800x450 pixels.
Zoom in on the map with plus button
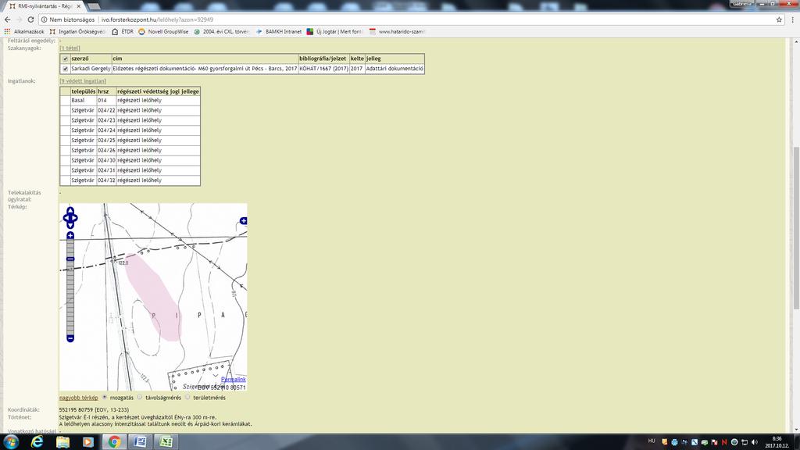tap(70, 236)
